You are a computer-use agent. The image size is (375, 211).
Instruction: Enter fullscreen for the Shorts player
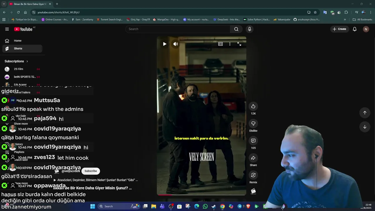[239, 44]
